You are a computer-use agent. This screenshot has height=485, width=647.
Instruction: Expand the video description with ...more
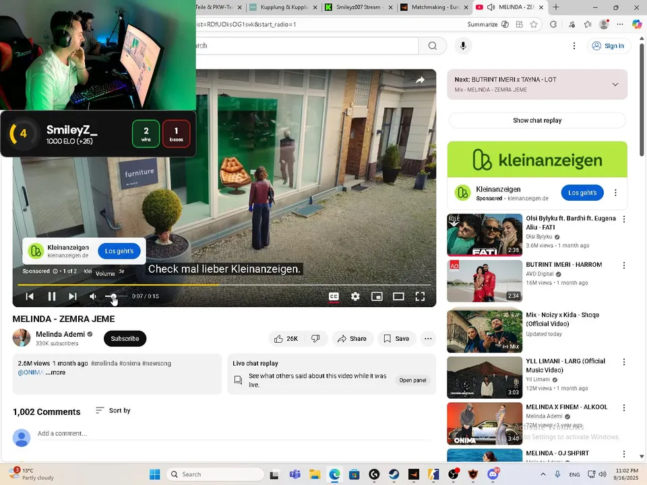point(55,373)
